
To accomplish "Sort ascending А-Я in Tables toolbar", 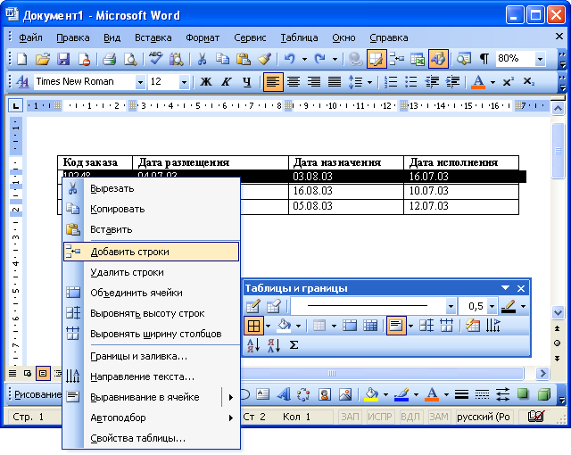I will coord(253,345).
